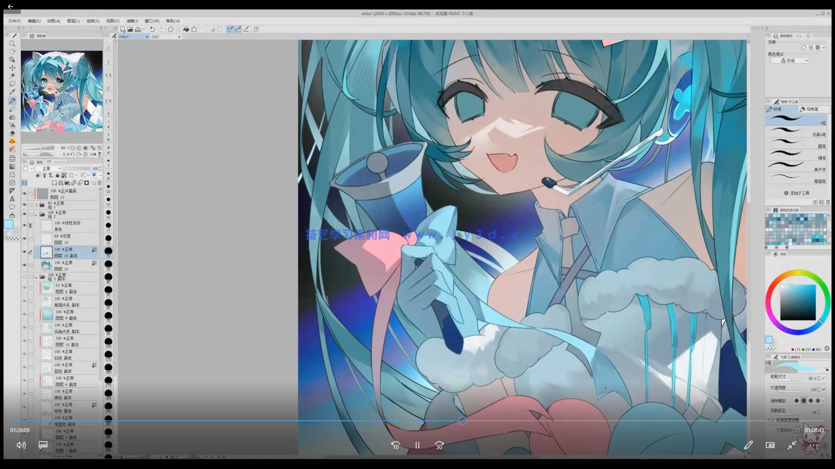The image size is (835, 469).
Task: Open the layer blend mode dropdown
Action: (x=49, y=168)
